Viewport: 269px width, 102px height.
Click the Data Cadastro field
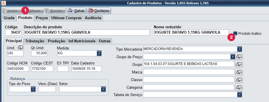[86, 69]
